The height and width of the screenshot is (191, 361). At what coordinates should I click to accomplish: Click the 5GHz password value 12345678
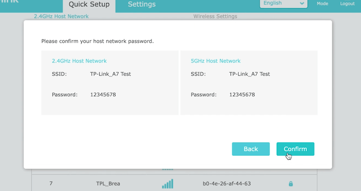242,95
